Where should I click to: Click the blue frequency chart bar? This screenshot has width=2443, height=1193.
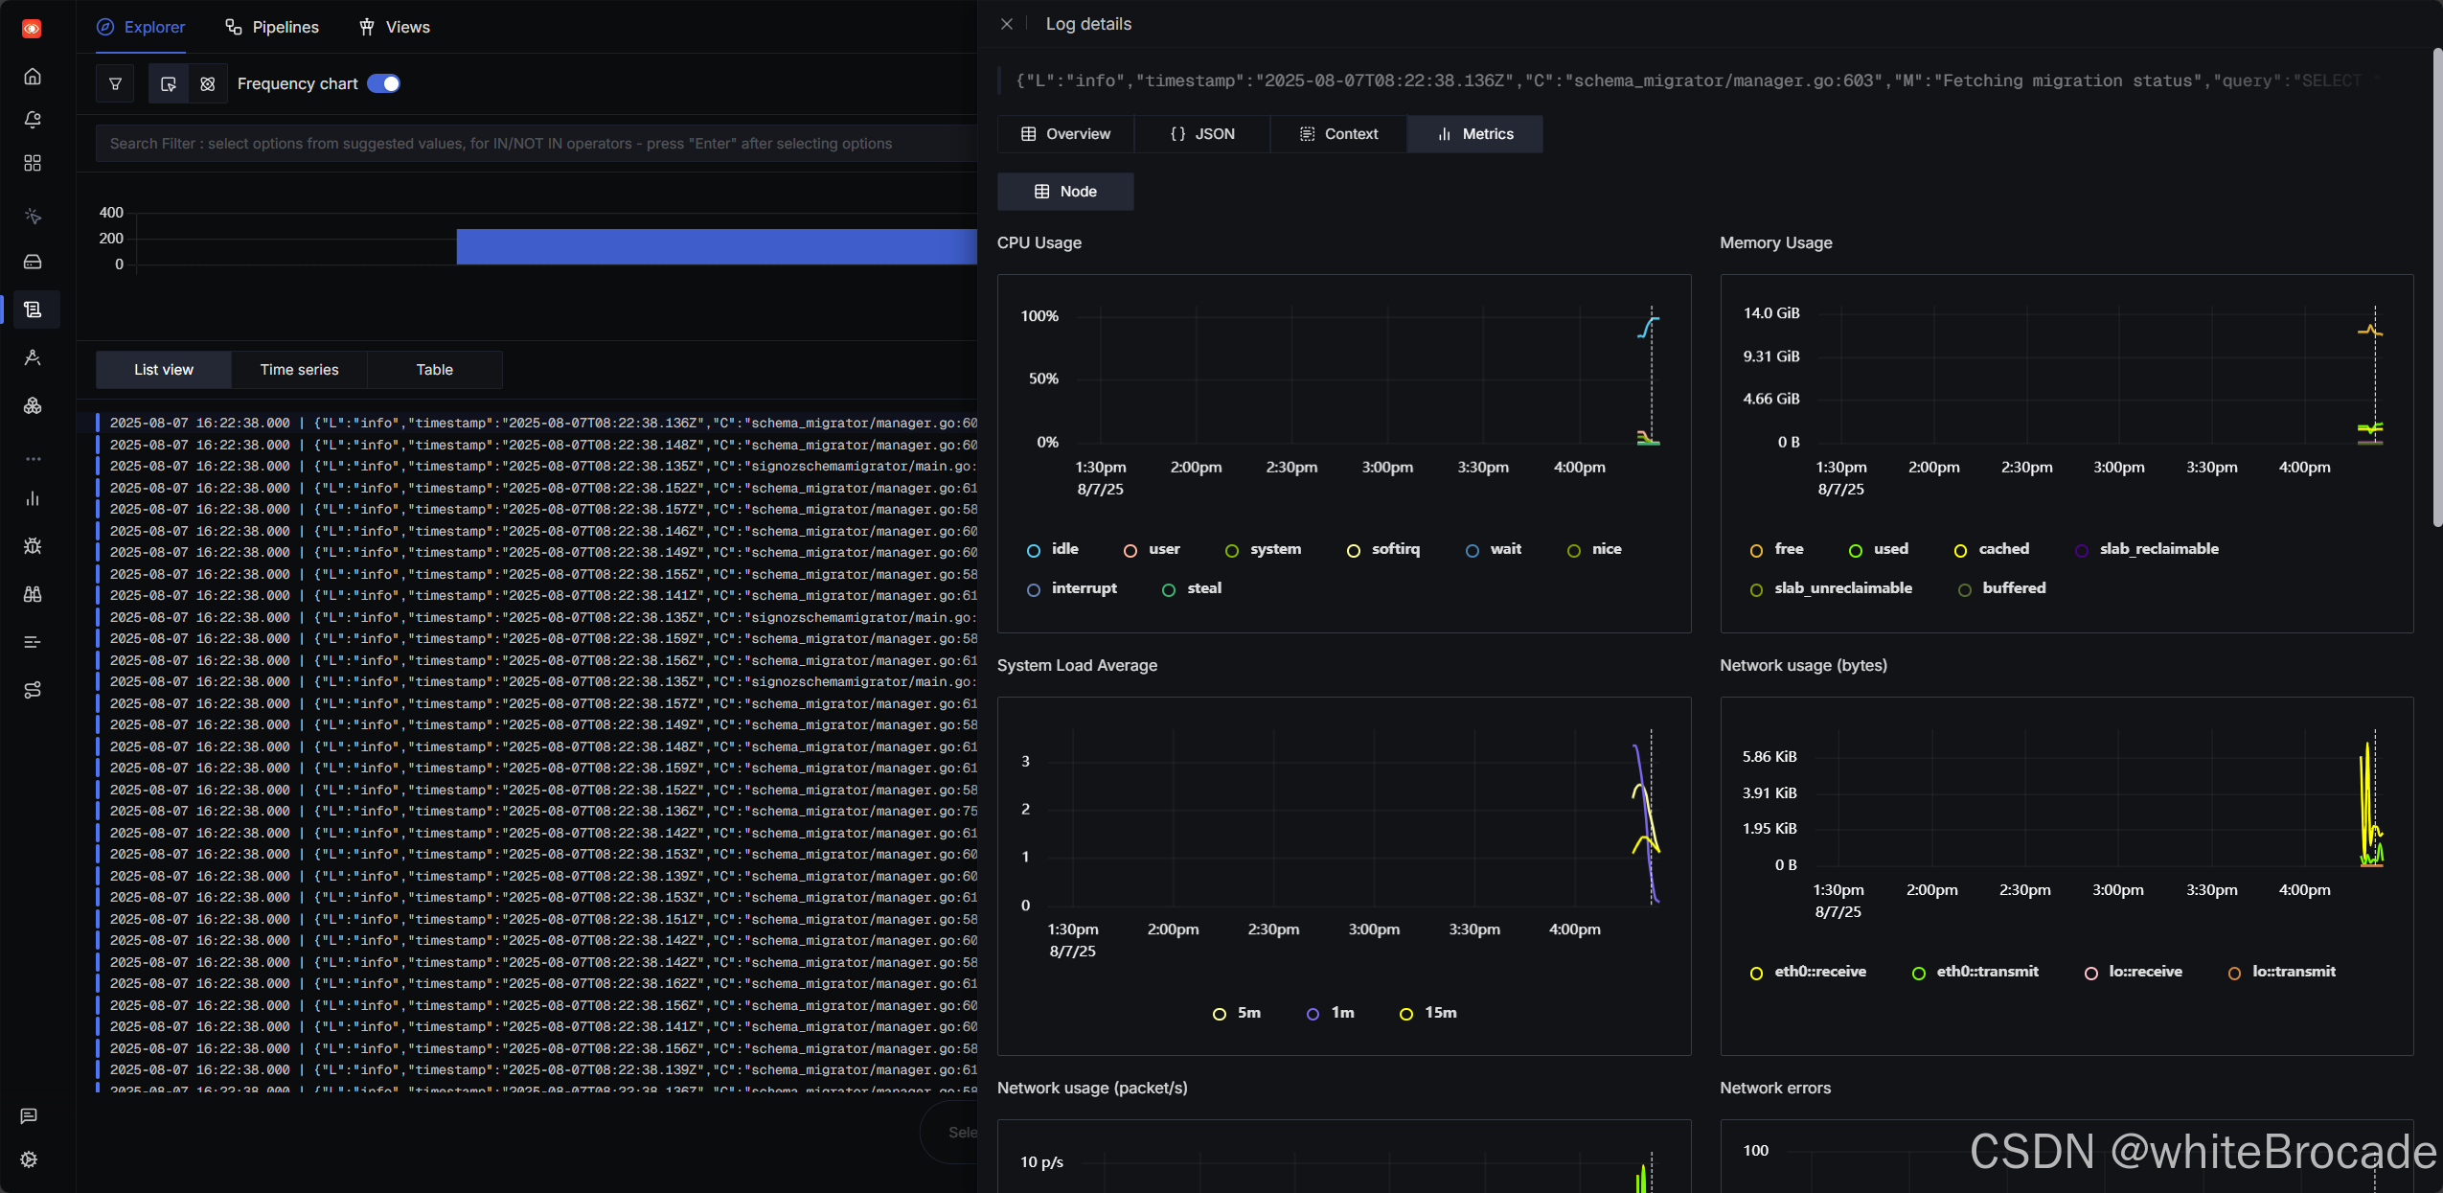click(x=717, y=246)
